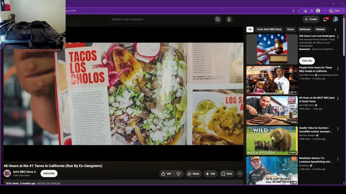
Task: Open the Nat Geo Wild bear thumbnail
Action: click(272, 140)
